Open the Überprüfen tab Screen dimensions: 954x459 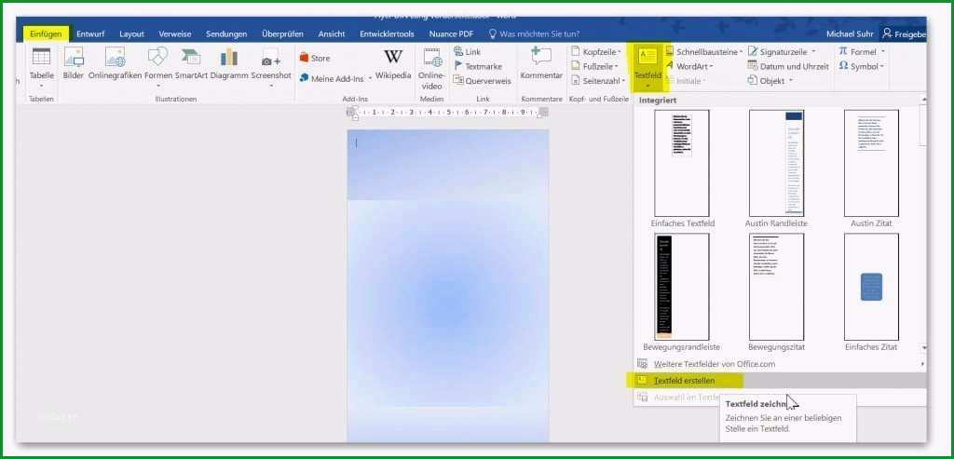coord(282,34)
